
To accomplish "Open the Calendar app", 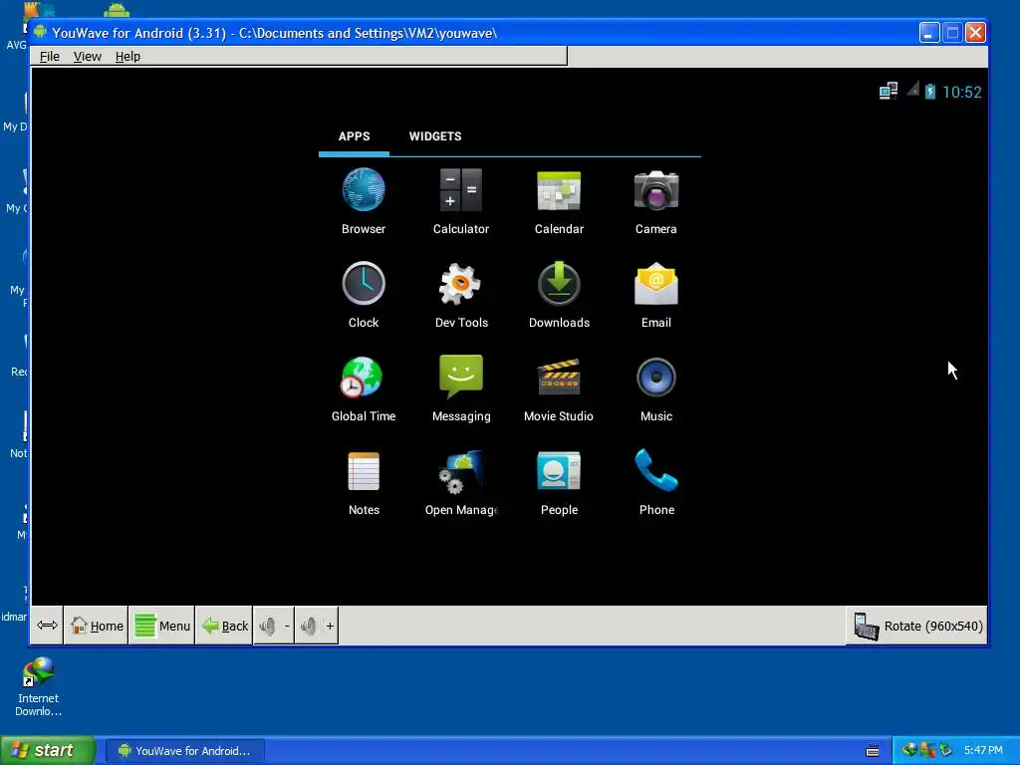I will 559,201.
